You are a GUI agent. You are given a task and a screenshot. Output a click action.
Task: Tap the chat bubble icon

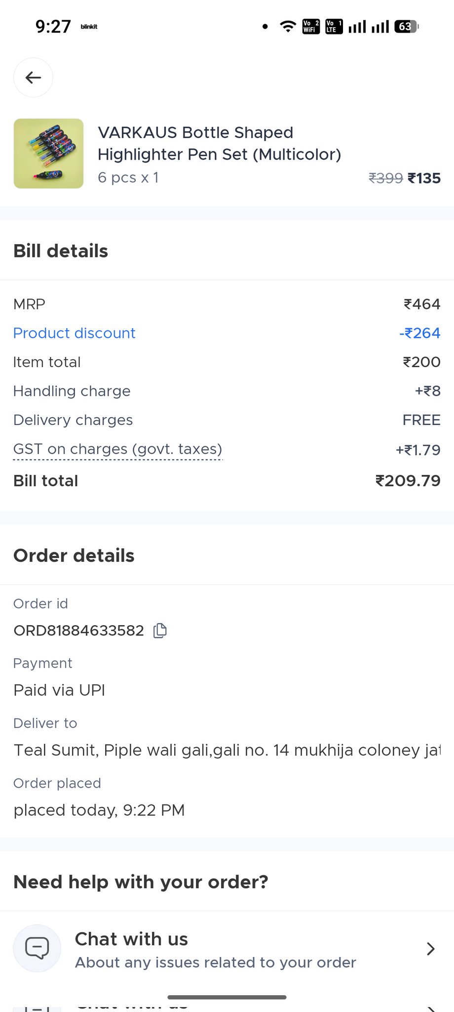[x=37, y=948]
